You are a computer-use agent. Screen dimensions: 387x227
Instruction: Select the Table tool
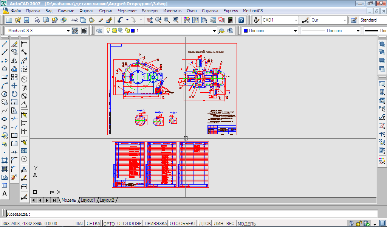[5, 185]
